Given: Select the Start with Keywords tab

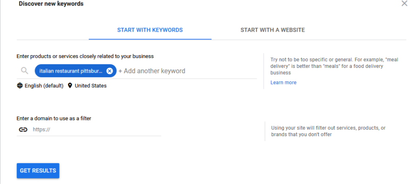Looking at the screenshot, I should [150, 30].
